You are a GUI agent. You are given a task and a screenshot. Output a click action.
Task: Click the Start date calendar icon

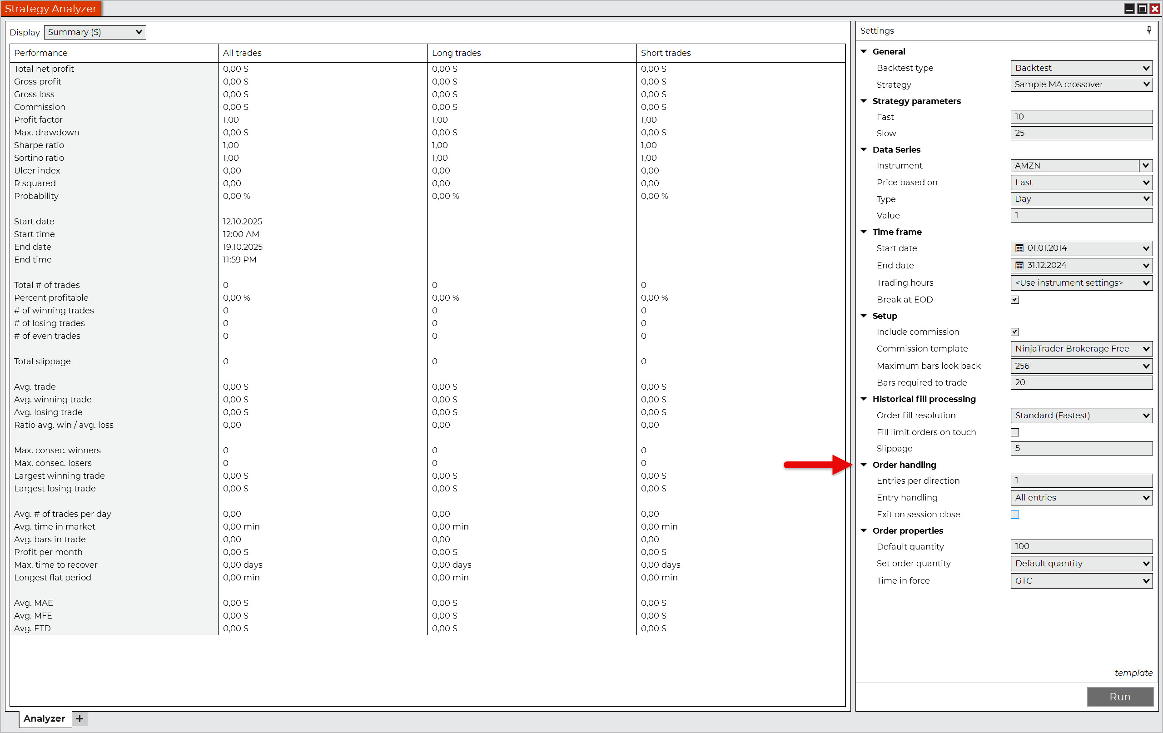(1019, 248)
